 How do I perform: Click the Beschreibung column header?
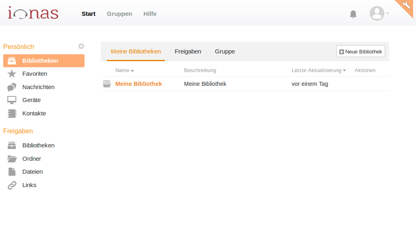coord(200,70)
